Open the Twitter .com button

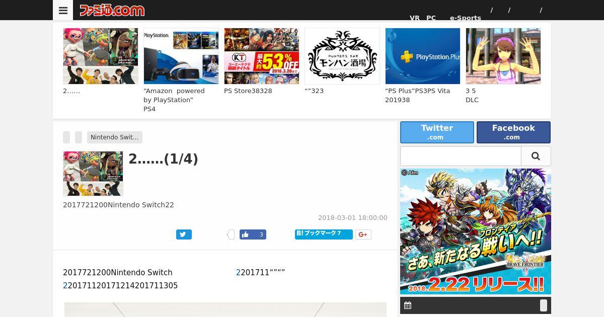[437, 132]
